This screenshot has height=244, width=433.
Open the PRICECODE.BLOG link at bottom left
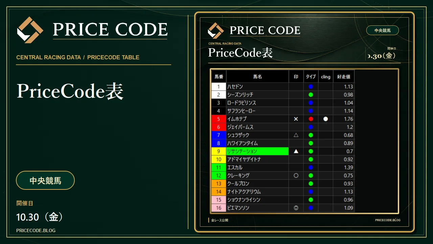pyautogui.click(x=36, y=230)
